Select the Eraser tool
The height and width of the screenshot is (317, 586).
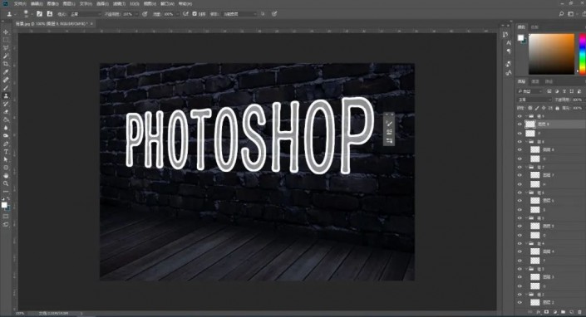point(6,111)
